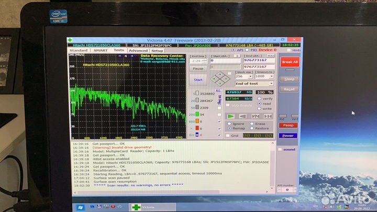
Task: Toggle the Hints checkbox
Action: 289,50
